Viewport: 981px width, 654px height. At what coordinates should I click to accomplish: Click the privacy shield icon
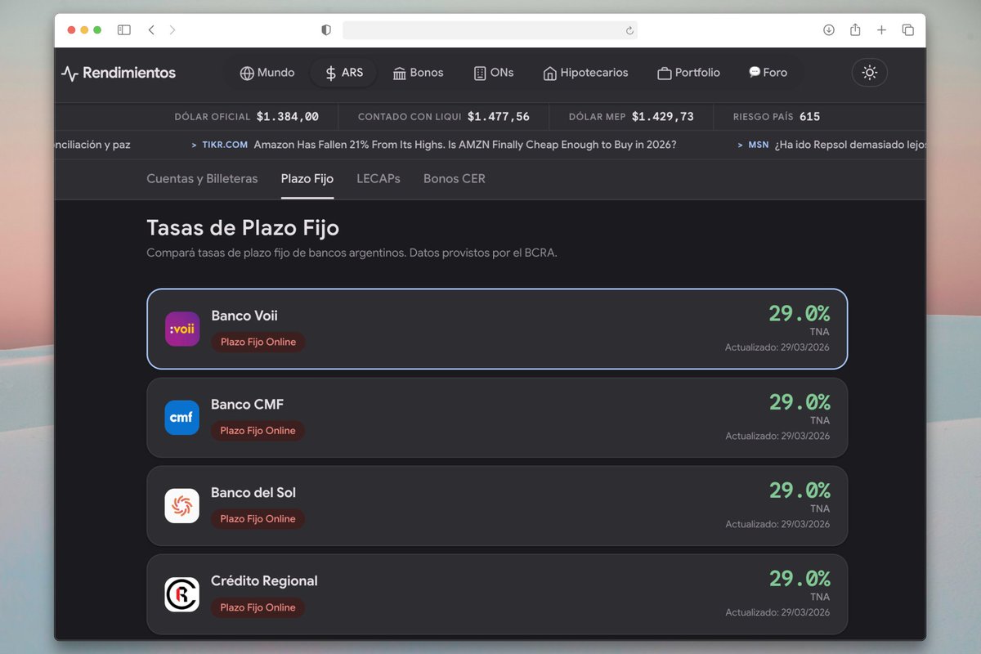pyautogui.click(x=326, y=30)
